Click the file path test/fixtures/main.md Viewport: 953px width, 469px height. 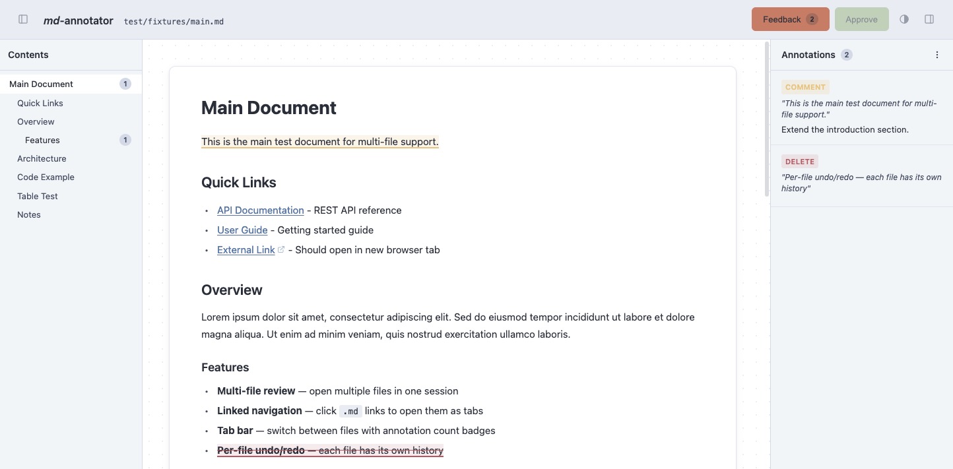174,21
